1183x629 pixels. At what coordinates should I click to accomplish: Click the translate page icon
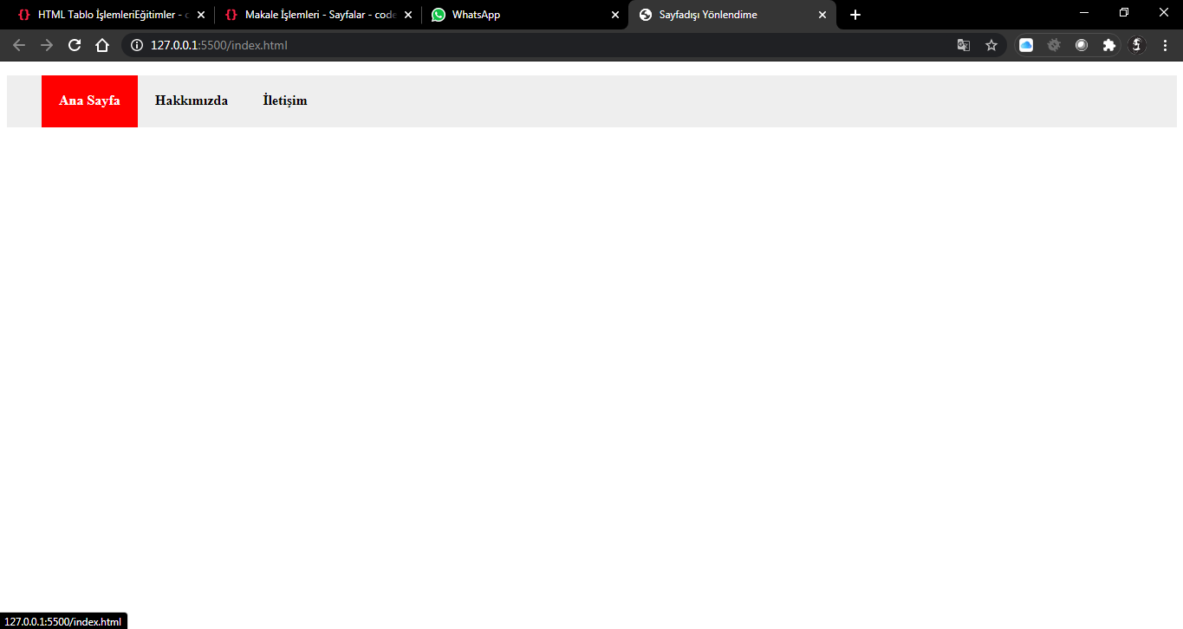click(x=964, y=45)
